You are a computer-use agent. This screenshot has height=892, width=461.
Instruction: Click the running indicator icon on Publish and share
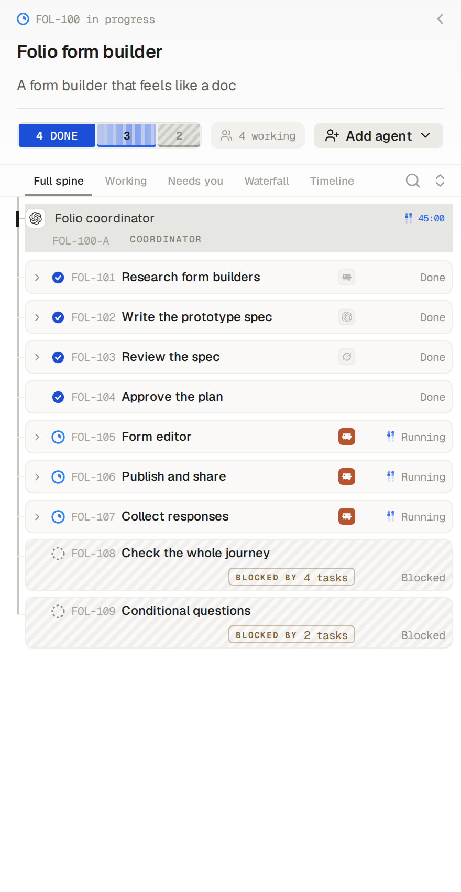point(391,476)
